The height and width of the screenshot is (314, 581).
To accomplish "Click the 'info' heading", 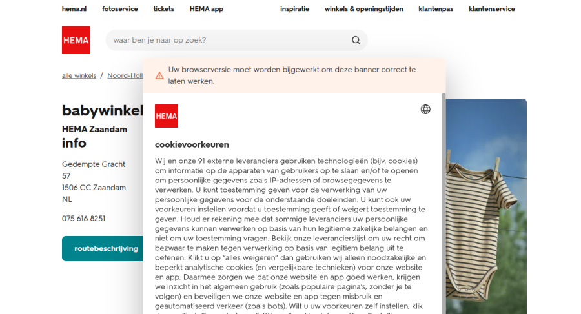I will pos(74,143).
